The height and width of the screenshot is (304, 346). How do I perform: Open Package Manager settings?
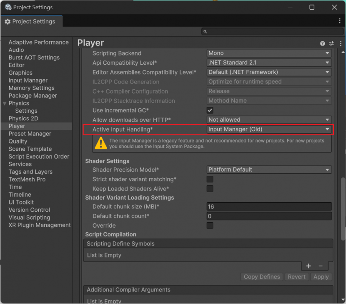pos(33,96)
